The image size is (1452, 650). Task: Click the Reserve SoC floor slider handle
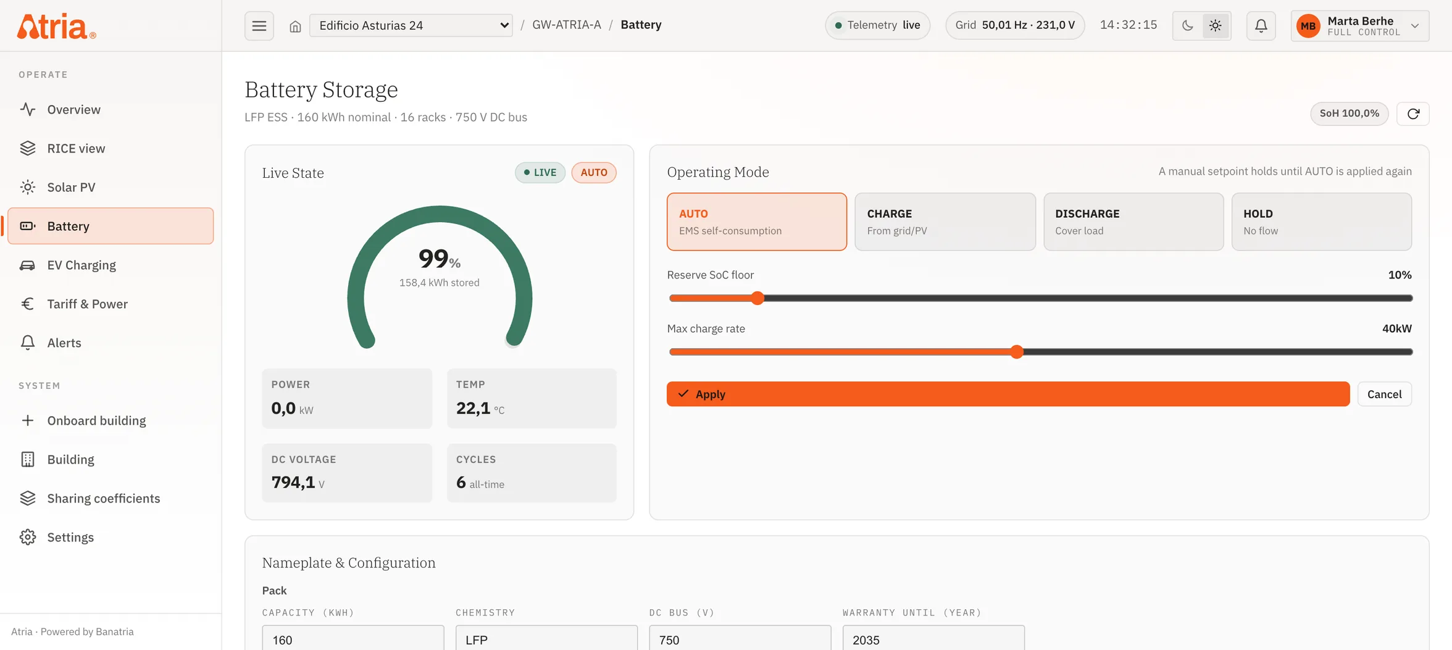[757, 298]
